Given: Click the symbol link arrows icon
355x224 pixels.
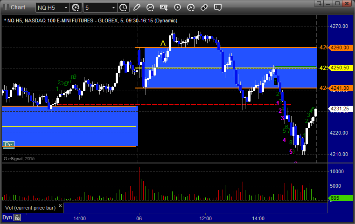Looking at the screenshot, I should 204,7.
